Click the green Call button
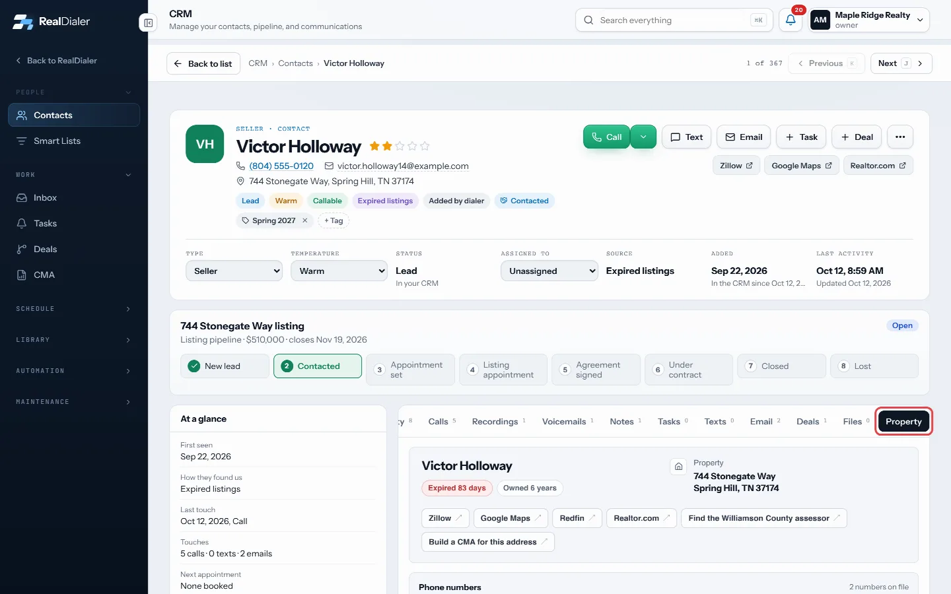 pyautogui.click(x=606, y=137)
